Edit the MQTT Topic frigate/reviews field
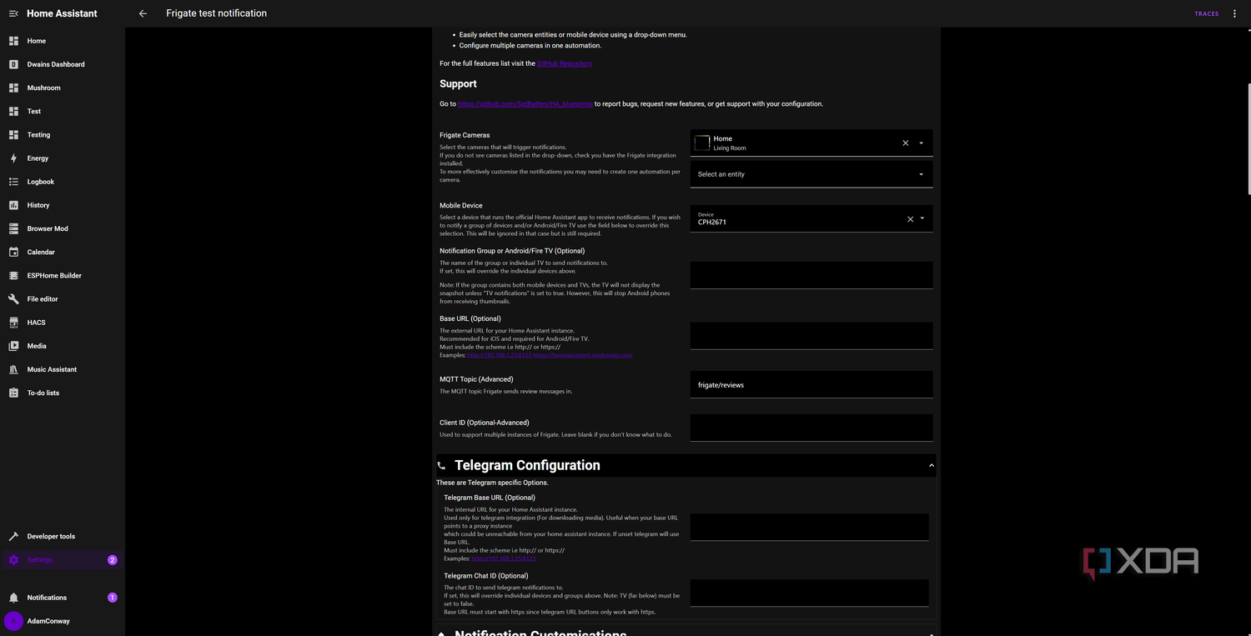The width and height of the screenshot is (1251, 636). [x=811, y=384]
